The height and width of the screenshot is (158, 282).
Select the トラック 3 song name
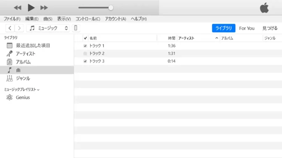[x=97, y=61]
